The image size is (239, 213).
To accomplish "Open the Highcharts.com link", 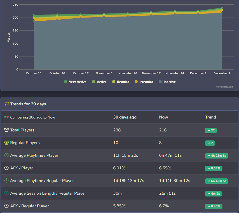I will 224,86.
